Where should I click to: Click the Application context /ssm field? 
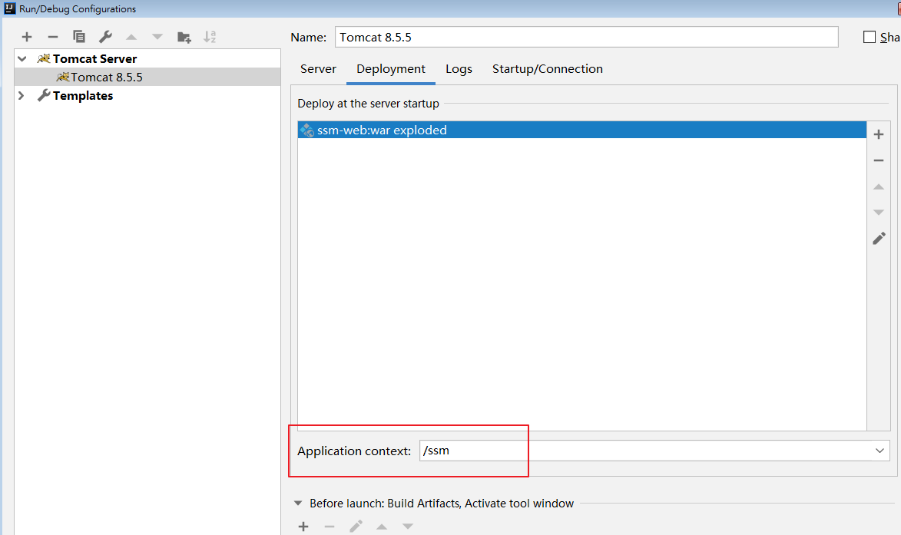(654, 451)
